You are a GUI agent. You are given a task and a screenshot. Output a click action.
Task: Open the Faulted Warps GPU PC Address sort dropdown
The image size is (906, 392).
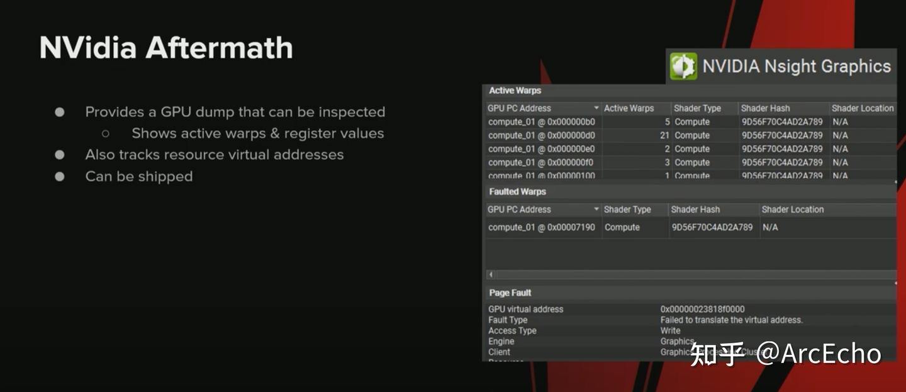(x=596, y=210)
